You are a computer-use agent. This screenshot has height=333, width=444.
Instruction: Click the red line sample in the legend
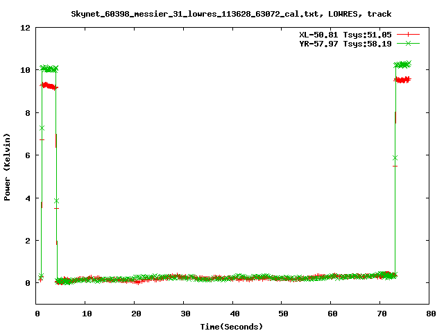(408, 35)
